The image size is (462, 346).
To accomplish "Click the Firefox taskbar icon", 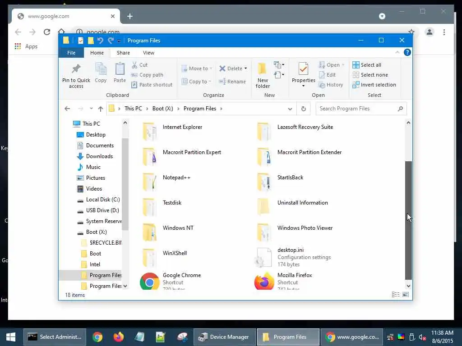I will point(119,337).
